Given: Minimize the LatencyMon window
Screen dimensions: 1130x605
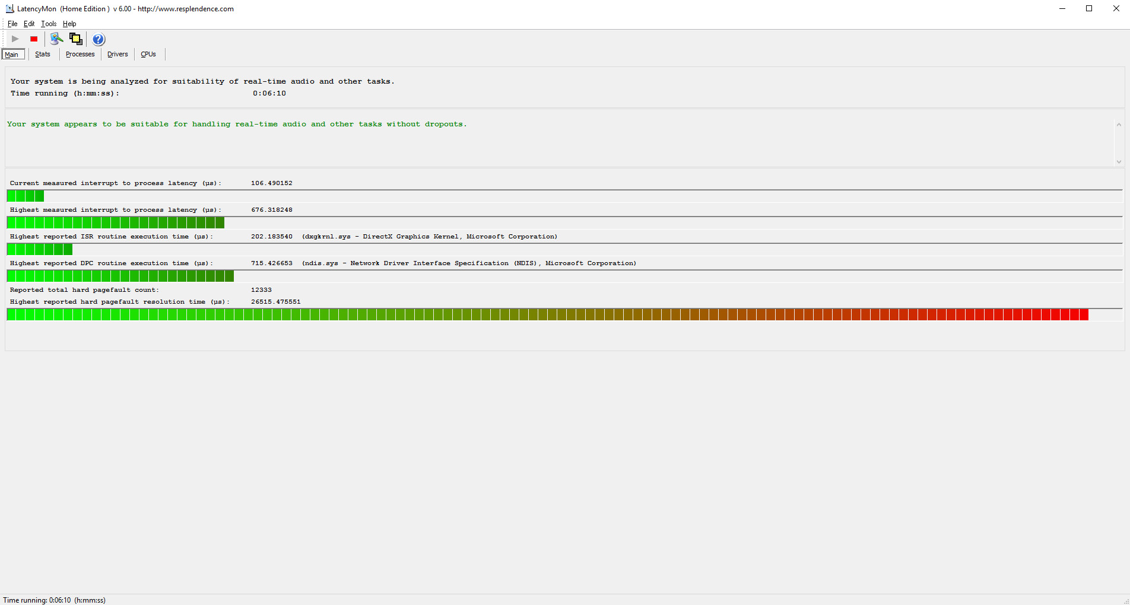Looking at the screenshot, I should [x=1062, y=8].
